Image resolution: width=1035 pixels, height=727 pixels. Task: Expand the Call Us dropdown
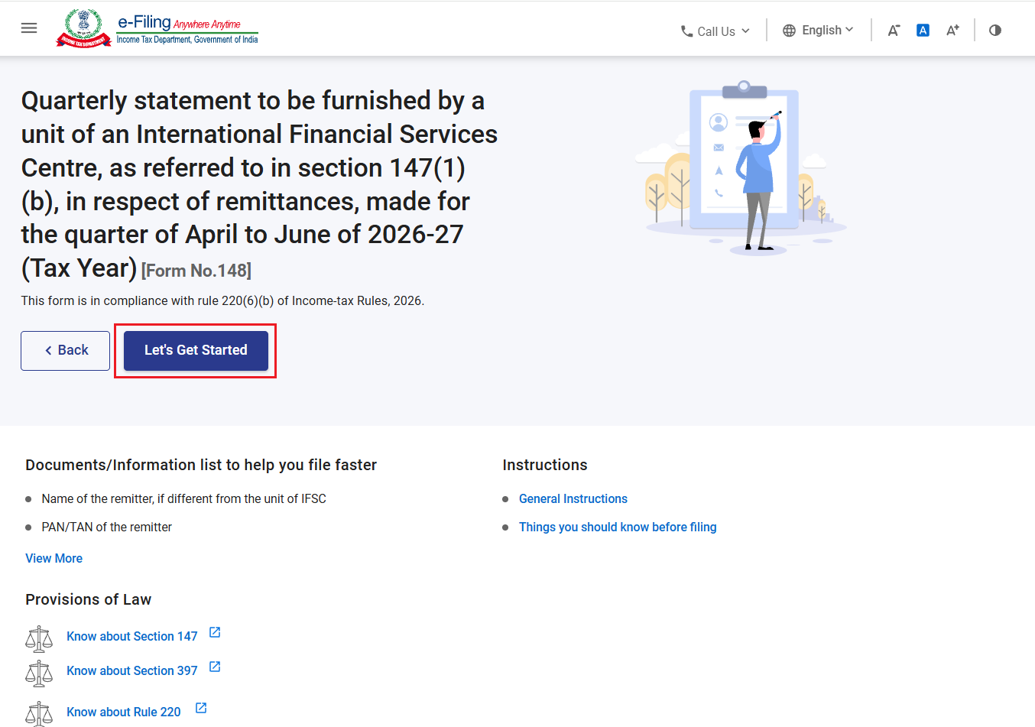coord(715,31)
